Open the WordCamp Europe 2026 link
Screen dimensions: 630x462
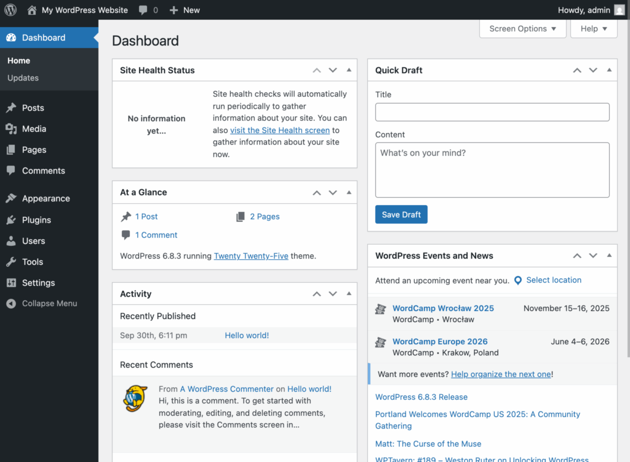coord(440,341)
